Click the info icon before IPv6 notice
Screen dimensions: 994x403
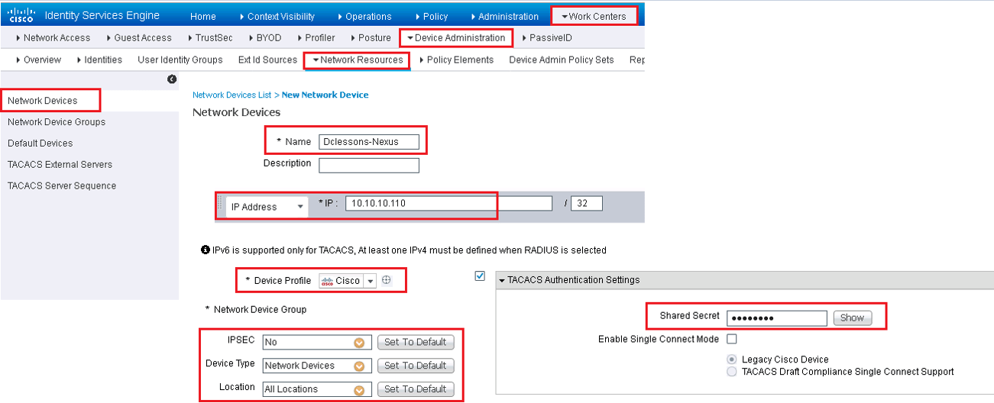pos(206,250)
